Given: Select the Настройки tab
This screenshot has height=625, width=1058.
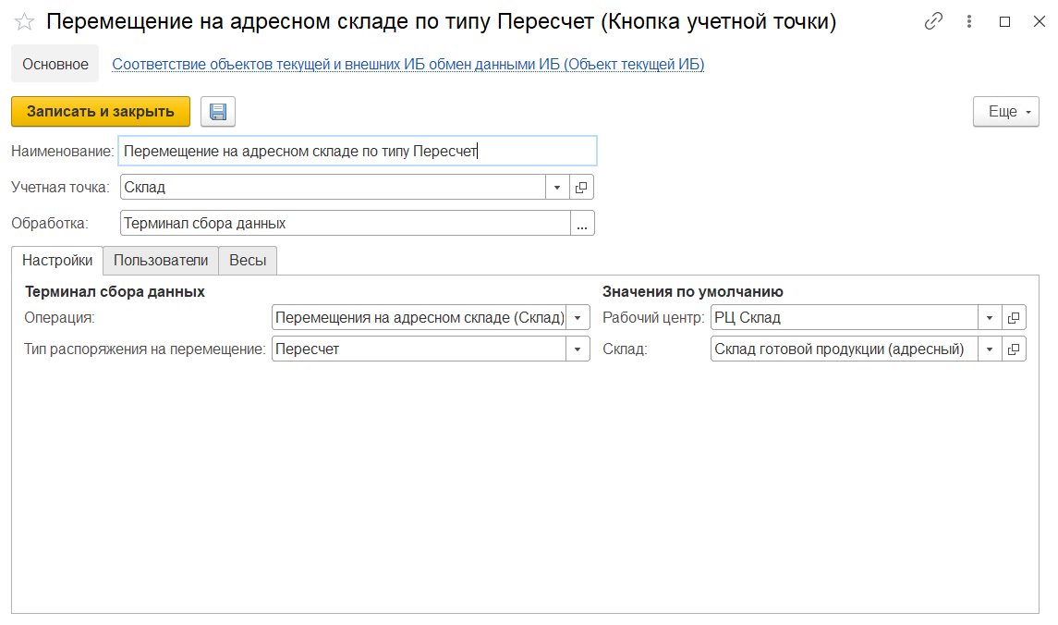Looking at the screenshot, I should pyautogui.click(x=57, y=261).
